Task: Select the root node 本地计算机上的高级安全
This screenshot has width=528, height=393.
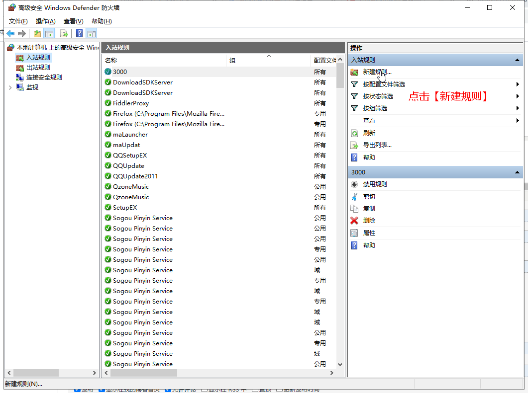Action: 57,47
